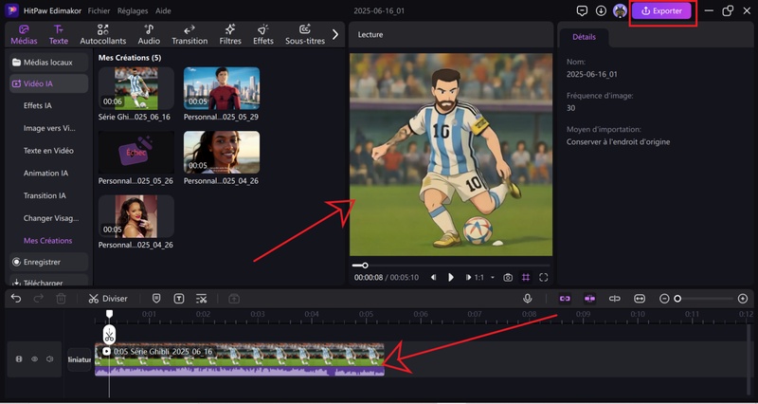
Task: Open Transition IA section
Action: click(x=45, y=195)
